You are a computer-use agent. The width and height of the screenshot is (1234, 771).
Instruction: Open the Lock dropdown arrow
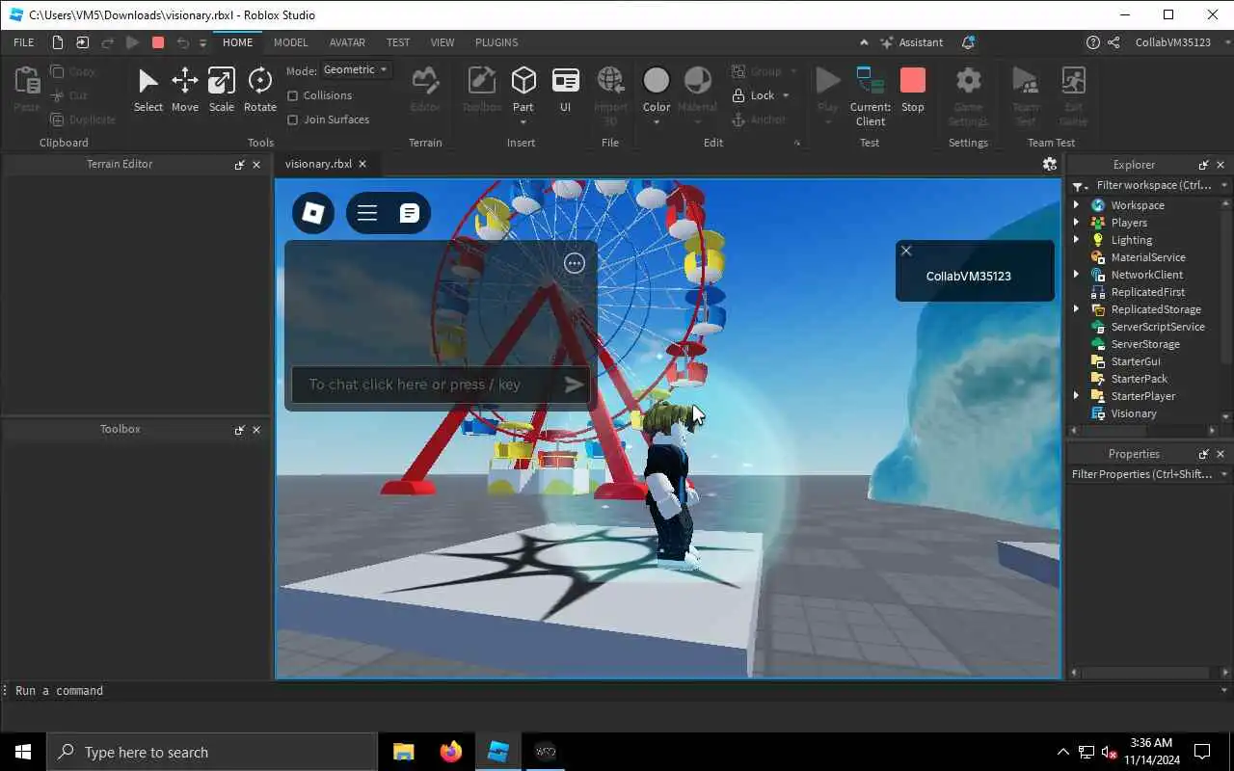tap(786, 95)
